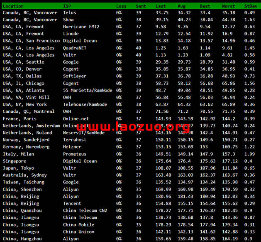Select the China, Hangzhou location
Image resolution: width=261 pixels, height=242 pixels.
click(22, 239)
